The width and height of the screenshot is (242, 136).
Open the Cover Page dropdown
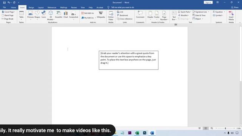(x=8, y=12)
